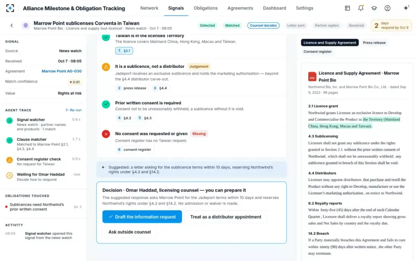Click Waiting for Omar Haddad status icon

pyautogui.click(x=10, y=175)
